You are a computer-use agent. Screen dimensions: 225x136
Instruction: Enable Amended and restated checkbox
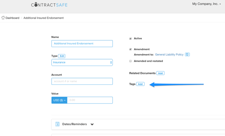(x=131, y=61)
